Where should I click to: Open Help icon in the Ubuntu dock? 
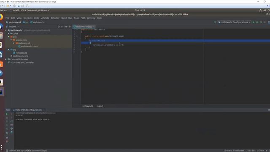tap(1, 73)
